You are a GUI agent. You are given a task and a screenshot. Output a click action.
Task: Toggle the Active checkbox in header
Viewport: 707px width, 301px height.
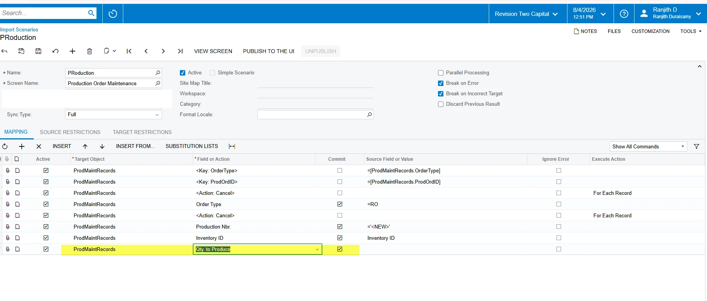pyautogui.click(x=183, y=73)
